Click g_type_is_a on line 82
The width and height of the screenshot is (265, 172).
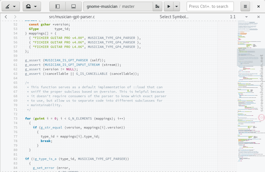46,159
